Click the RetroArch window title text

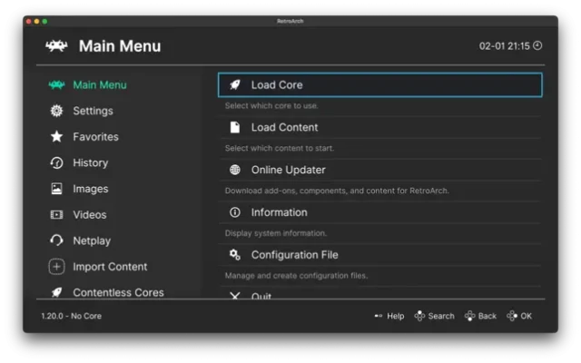click(x=290, y=21)
